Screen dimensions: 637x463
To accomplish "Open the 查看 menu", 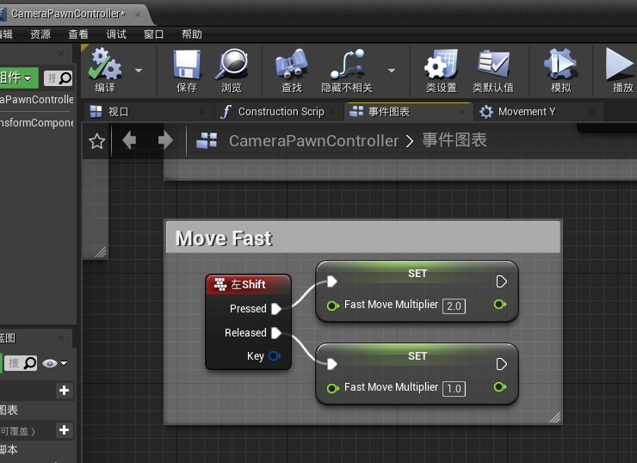I will tap(78, 34).
